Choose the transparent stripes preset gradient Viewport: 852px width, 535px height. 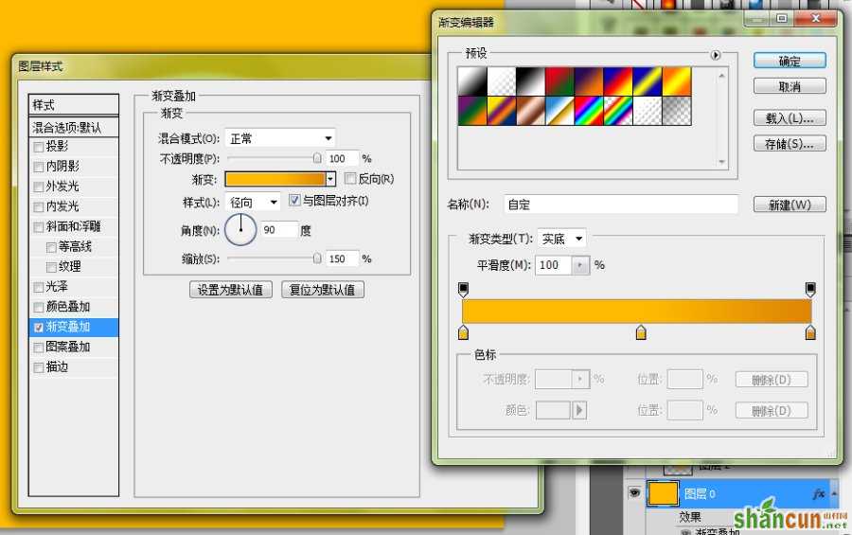(x=648, y=111)
